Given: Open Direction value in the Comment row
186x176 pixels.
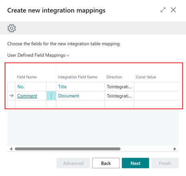Looking at the screenshot, I should (119, 96).
